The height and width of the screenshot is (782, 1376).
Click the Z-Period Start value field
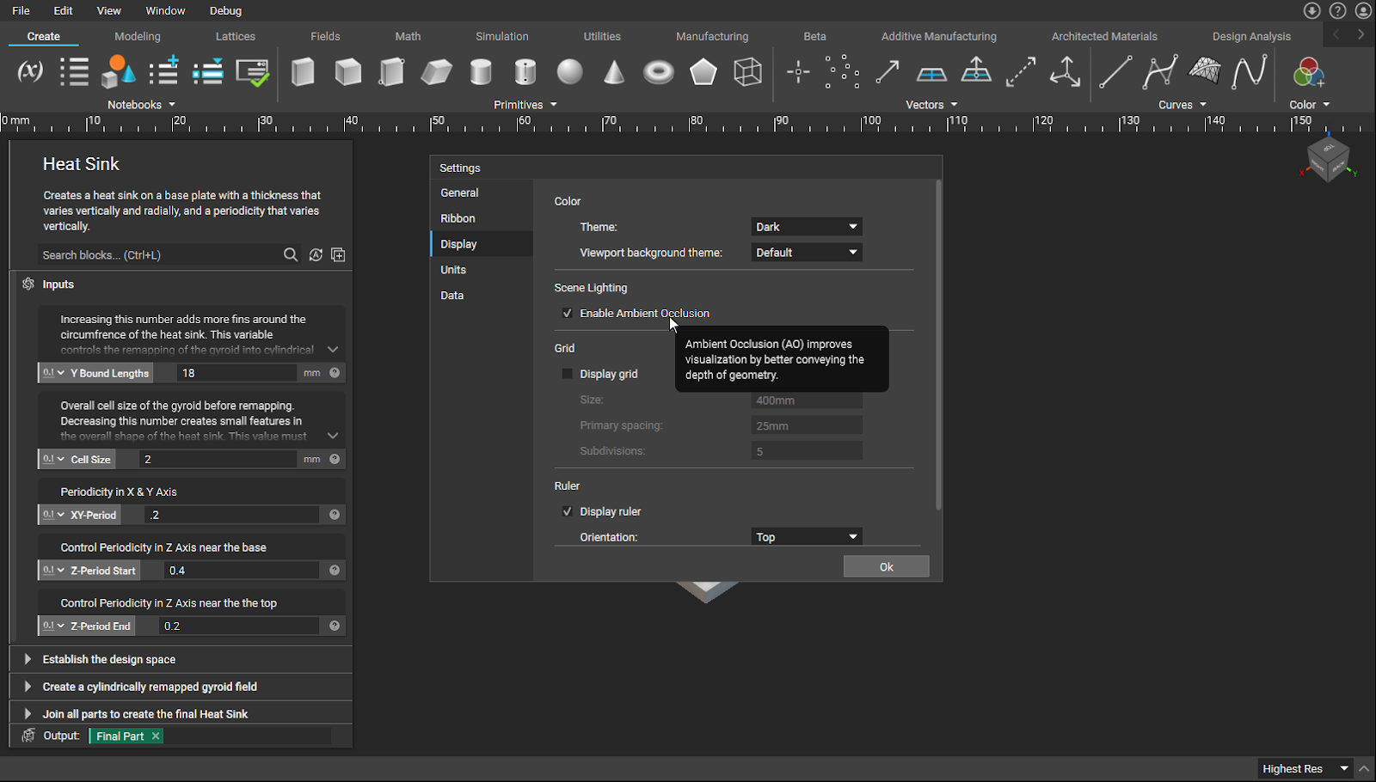[x=241, y=571]
